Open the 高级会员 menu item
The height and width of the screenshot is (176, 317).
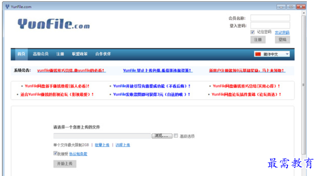41,54
